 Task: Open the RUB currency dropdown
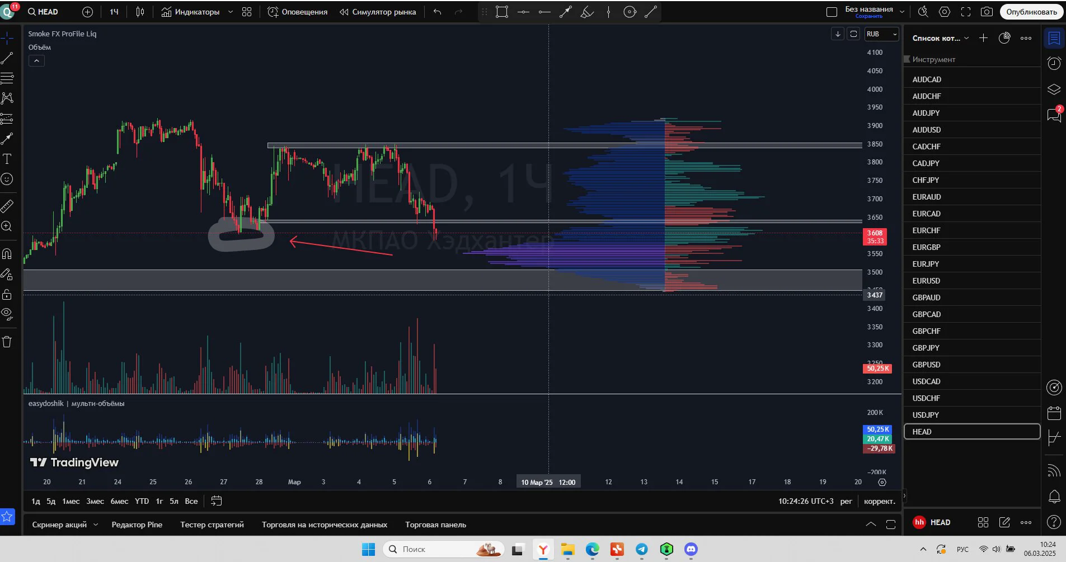[881, 34]
